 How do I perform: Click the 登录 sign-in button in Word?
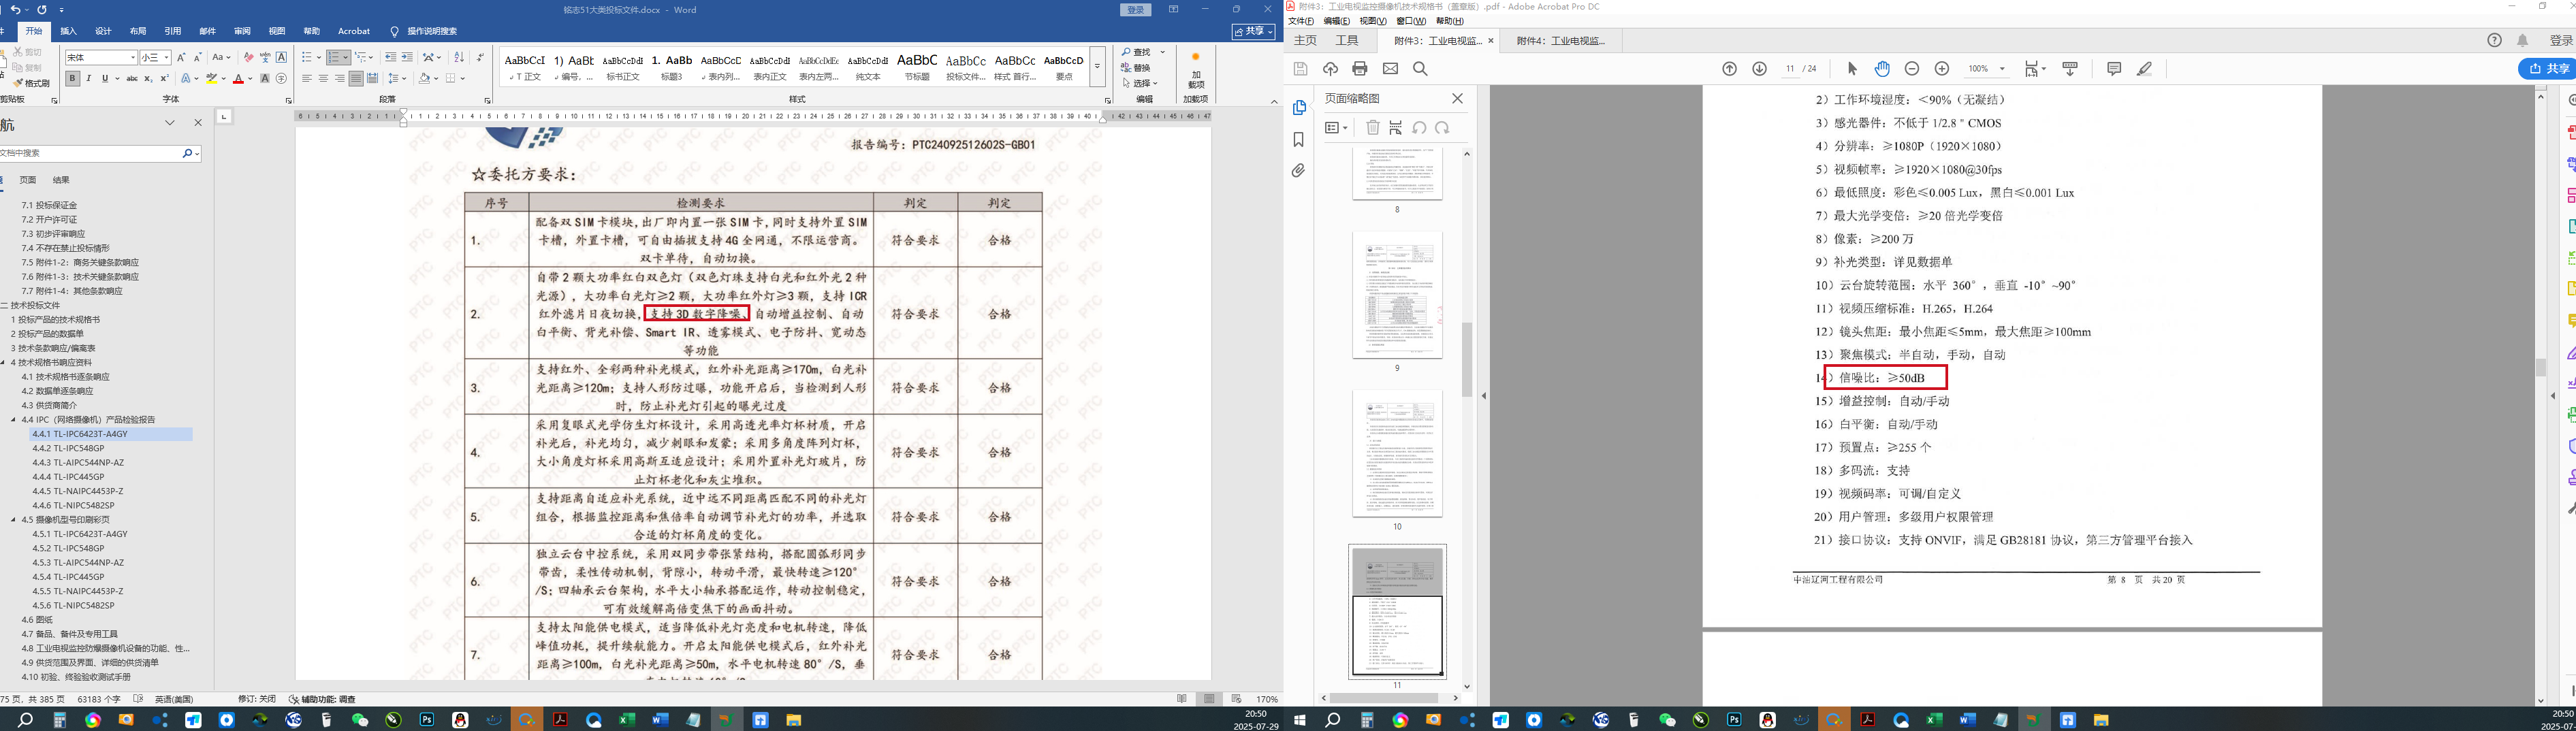[1135, 10]
